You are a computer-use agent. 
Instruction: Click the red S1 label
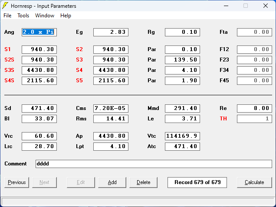pos(7,49)
